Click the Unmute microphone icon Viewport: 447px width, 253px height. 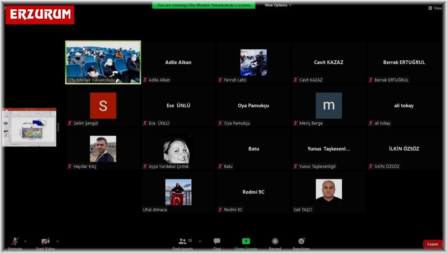coord(15,241)
